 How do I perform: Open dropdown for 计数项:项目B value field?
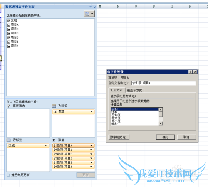[x=91, y=150]
